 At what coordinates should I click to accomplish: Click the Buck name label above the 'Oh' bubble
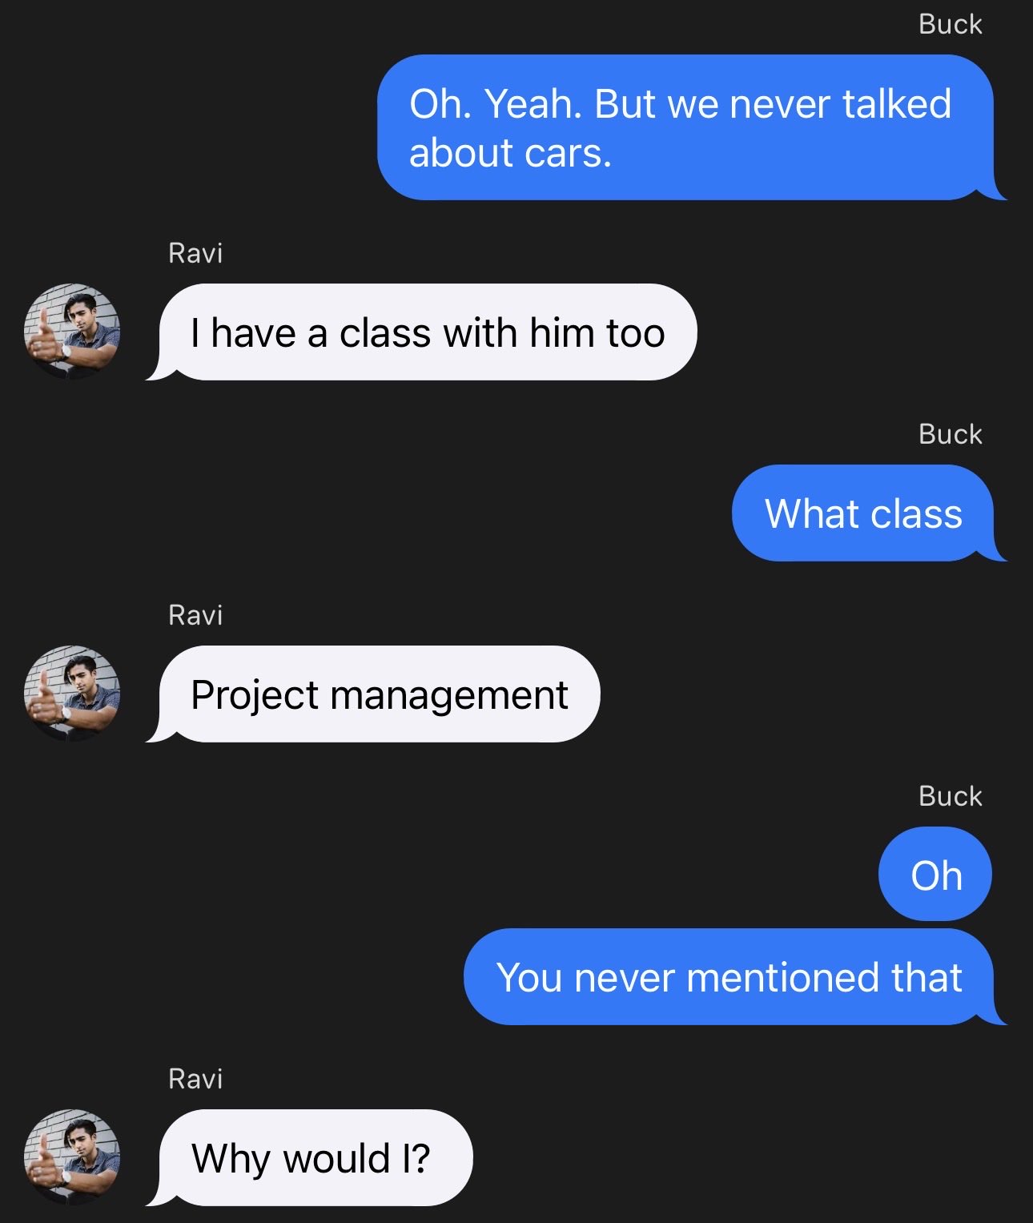pos(950,795)
